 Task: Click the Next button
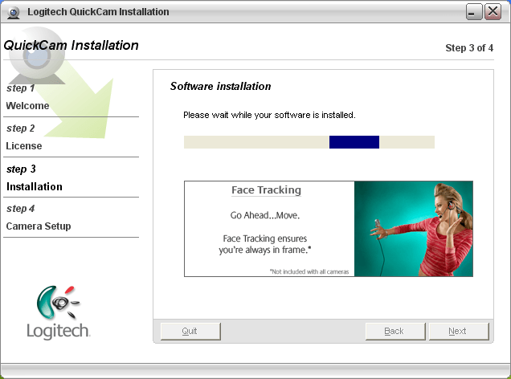(459, 331)
